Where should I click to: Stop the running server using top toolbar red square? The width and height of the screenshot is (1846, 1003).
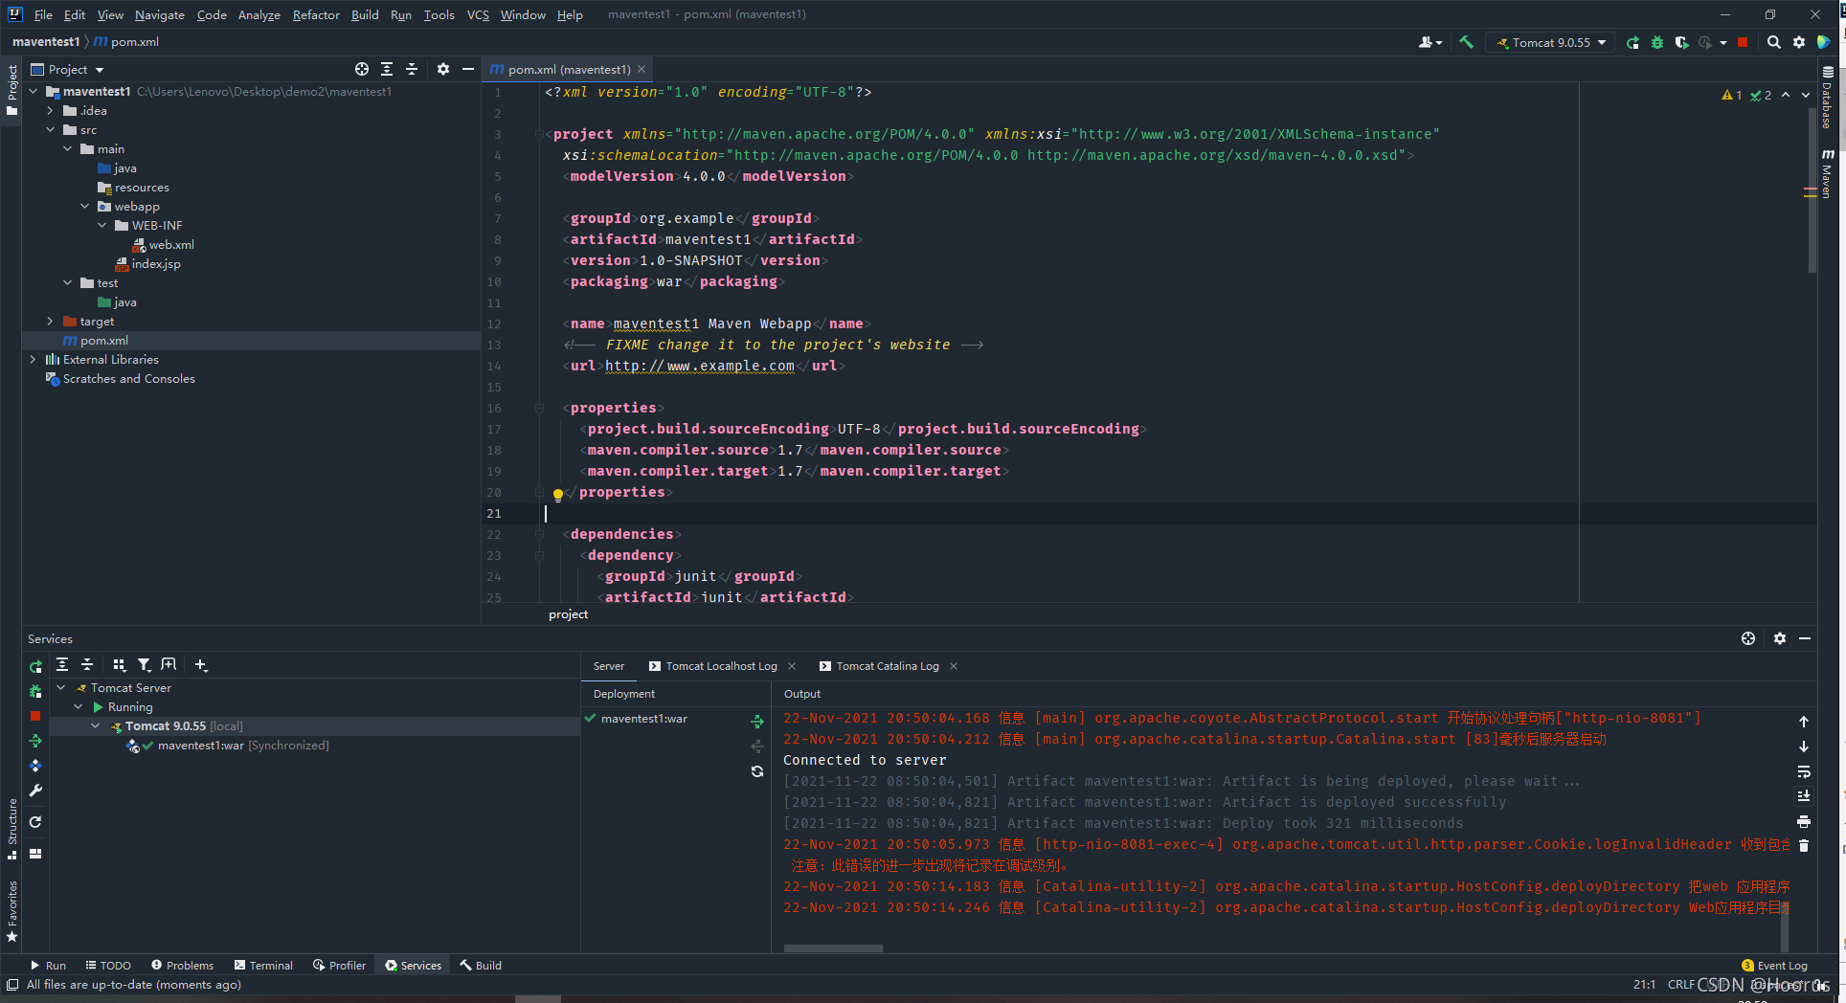[x=1743, y=42]
